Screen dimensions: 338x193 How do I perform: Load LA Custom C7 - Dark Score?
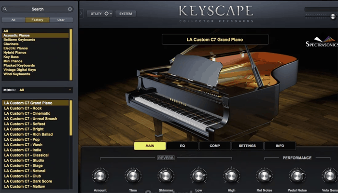pos(36,181)
